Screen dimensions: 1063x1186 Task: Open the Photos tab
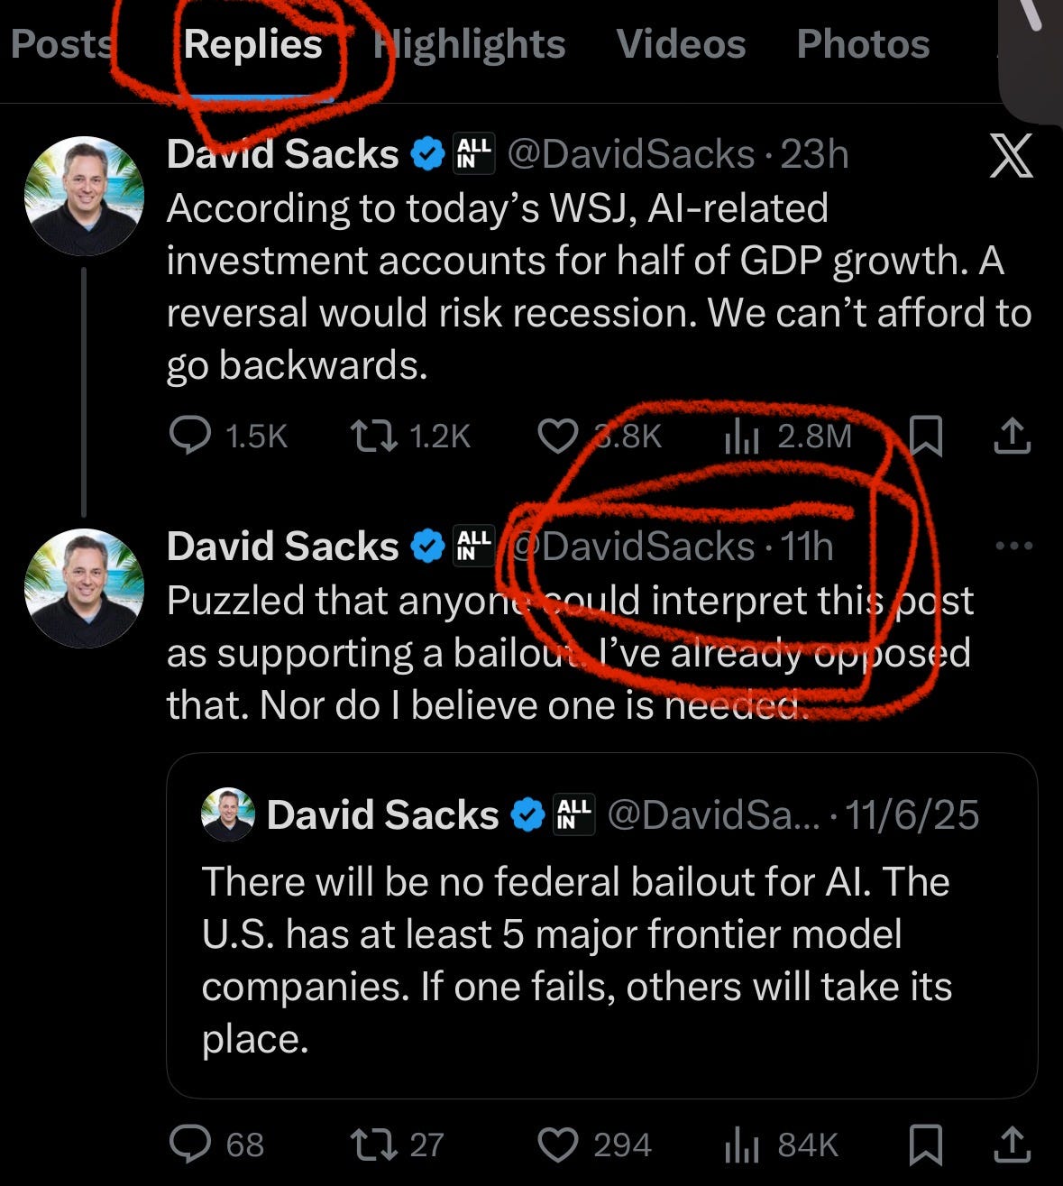click(863, 44)
